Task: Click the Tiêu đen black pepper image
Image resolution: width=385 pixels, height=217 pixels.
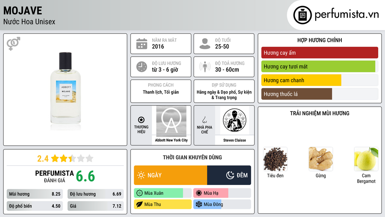Action: click(x=275, y=159)
